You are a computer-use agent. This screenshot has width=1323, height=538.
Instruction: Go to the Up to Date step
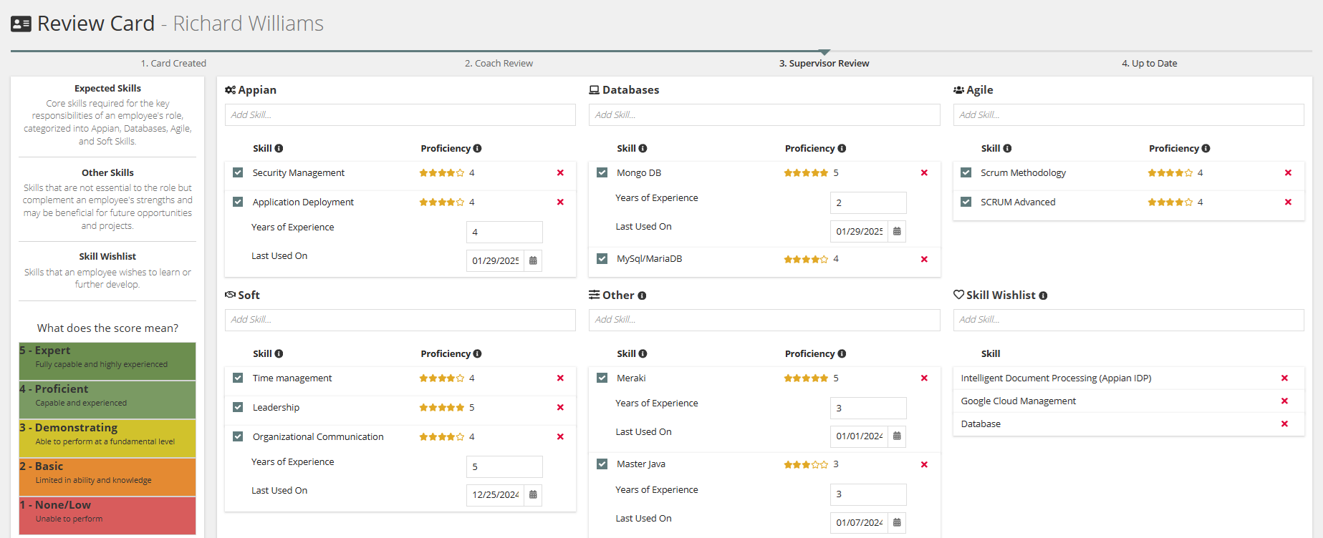1149,64
